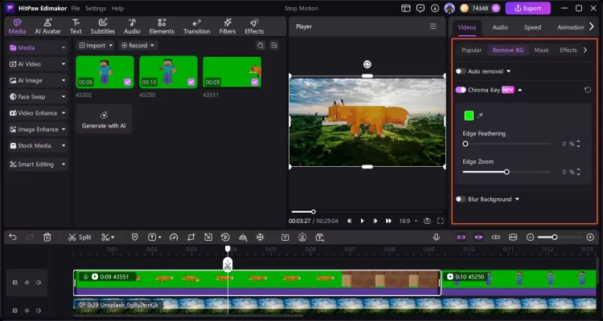Click the Edge Feathering slider handle
Viewport: 603px width, 321px height.
pos(466,144)
